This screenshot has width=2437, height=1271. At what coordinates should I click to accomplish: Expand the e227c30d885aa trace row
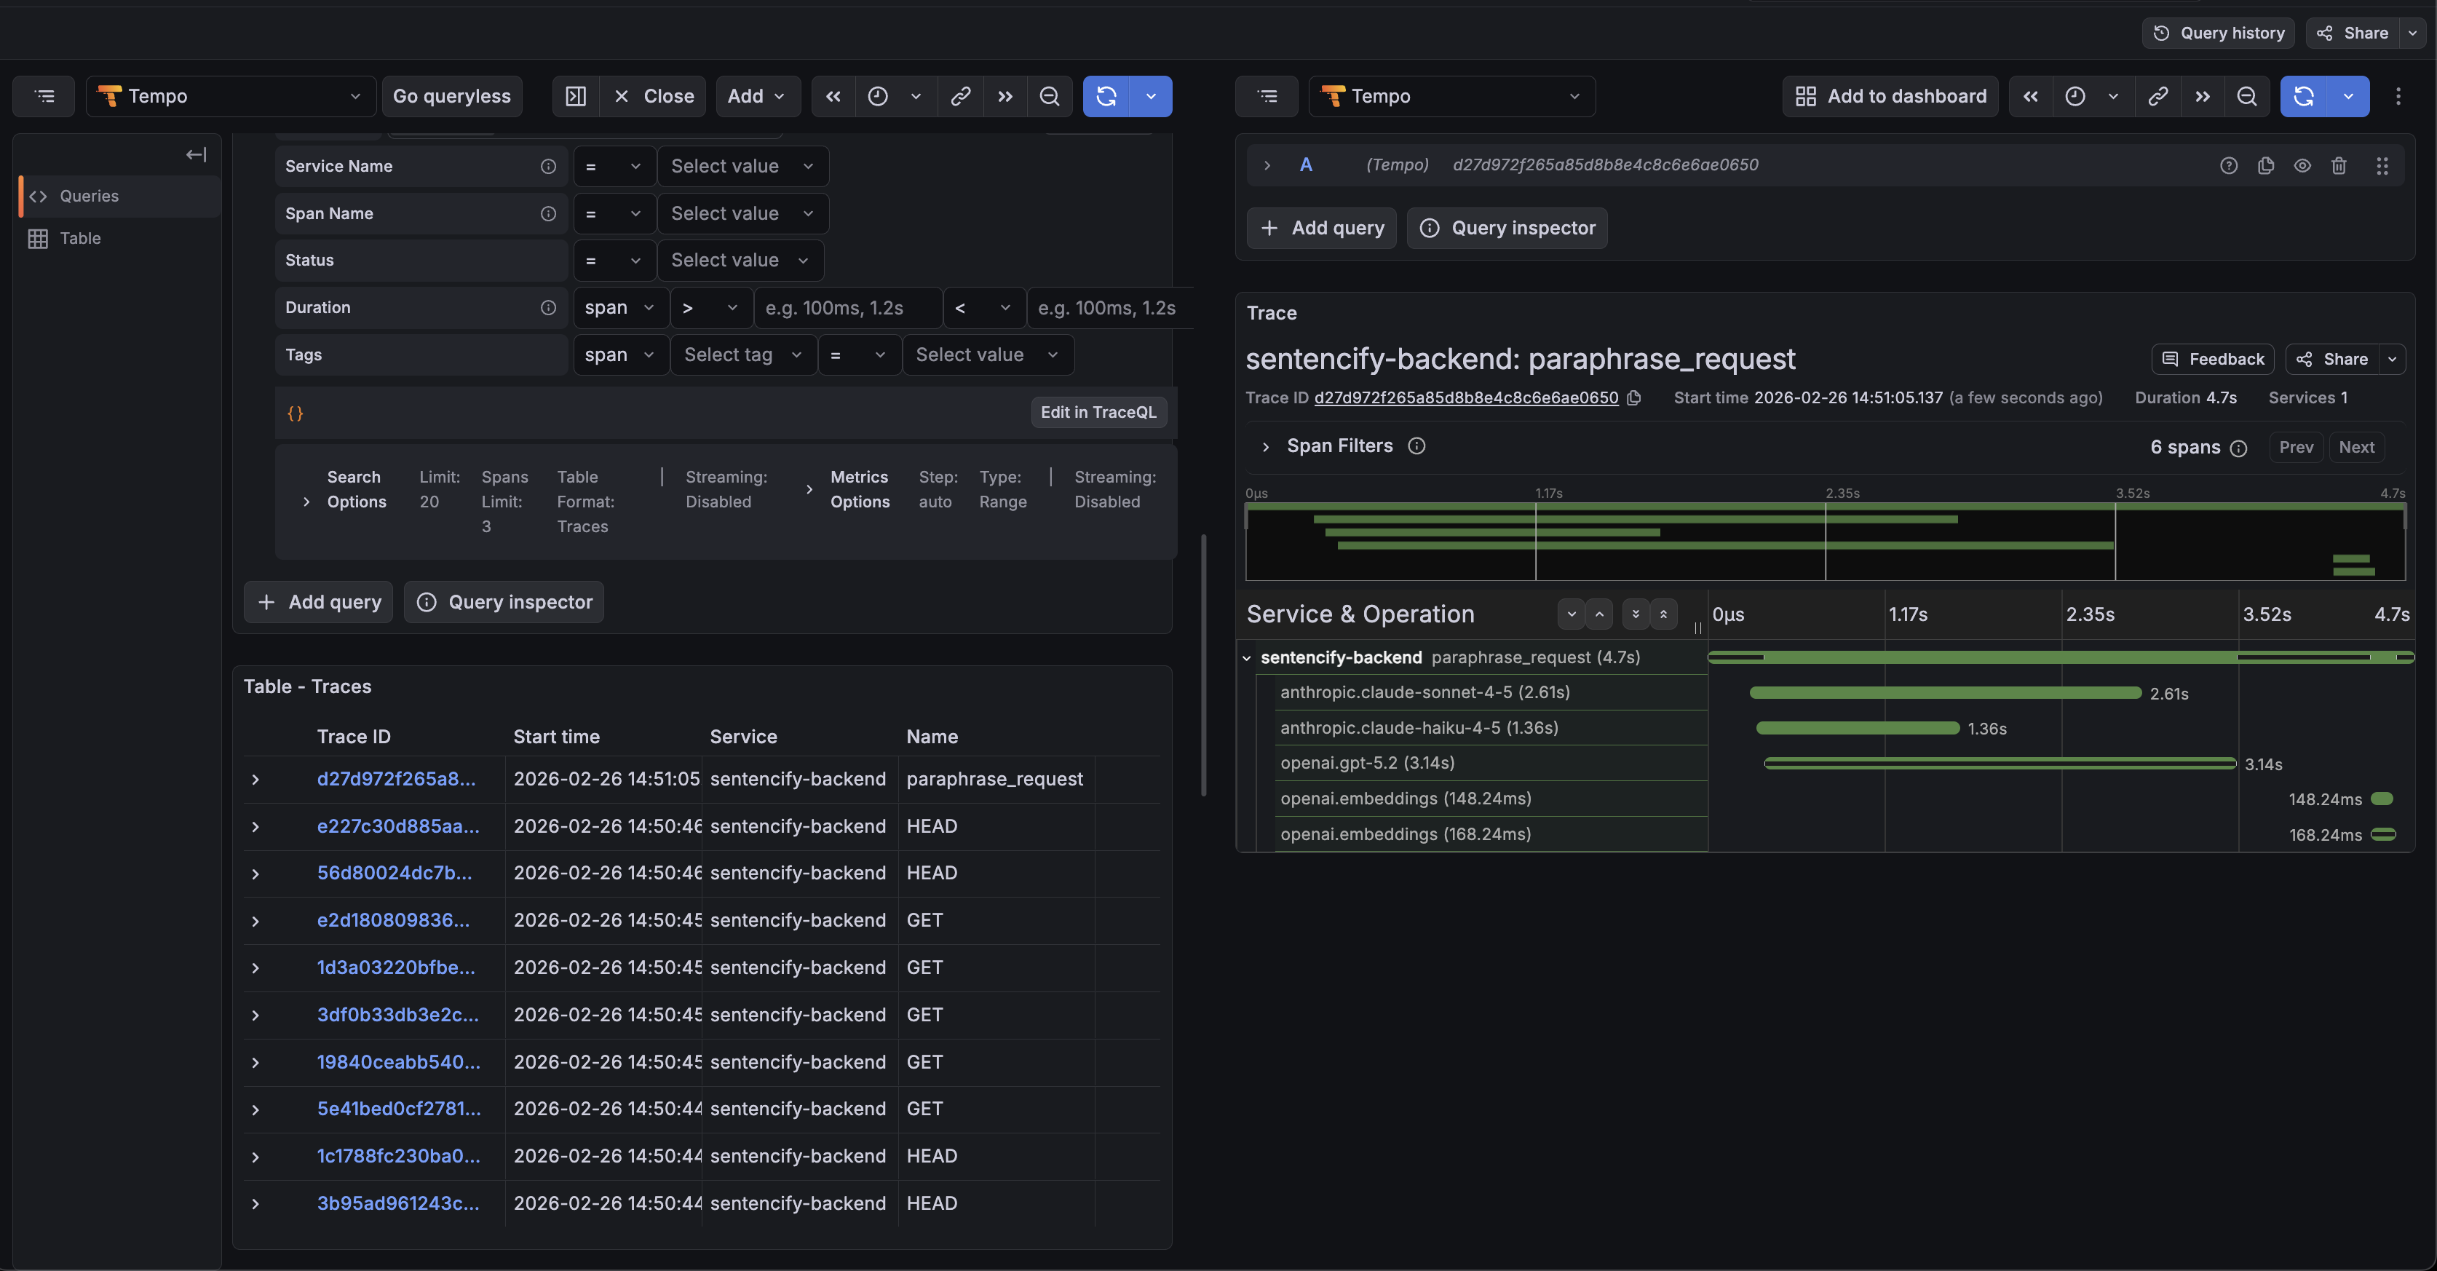tap(255, 827)
